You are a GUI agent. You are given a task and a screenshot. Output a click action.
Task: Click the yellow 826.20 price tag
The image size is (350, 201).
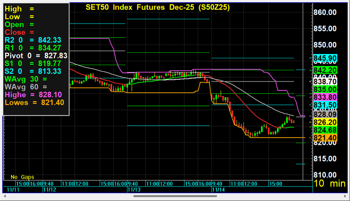pyautogui.click(x=325, y=122)
